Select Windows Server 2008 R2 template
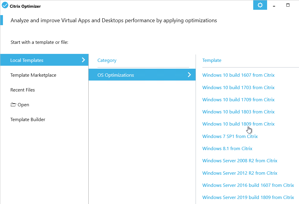This screenshot has height=204, width=299. pyautogui.click(x=240, y=161)
